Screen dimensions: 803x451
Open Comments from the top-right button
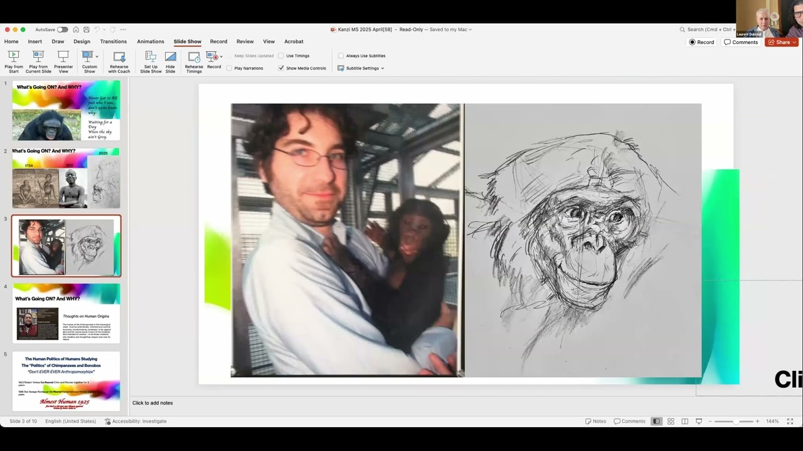(x=741, y=42)
